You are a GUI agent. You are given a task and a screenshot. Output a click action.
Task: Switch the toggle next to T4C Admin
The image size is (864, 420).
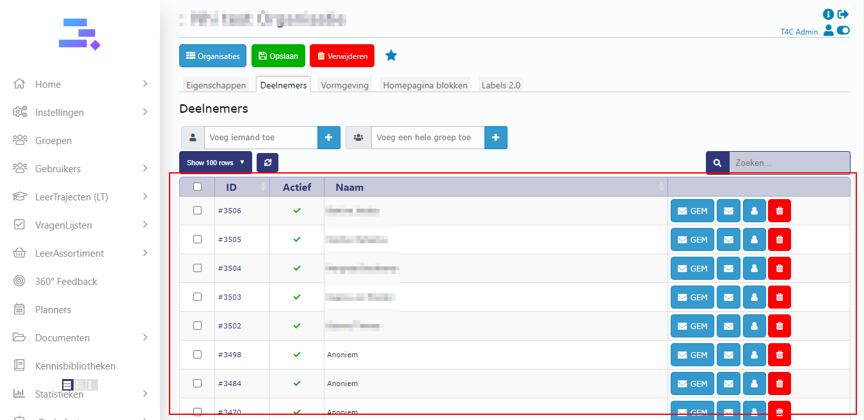pos(843,30)
